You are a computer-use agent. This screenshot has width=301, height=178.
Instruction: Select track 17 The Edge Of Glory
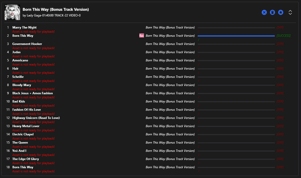coord(25,159)
